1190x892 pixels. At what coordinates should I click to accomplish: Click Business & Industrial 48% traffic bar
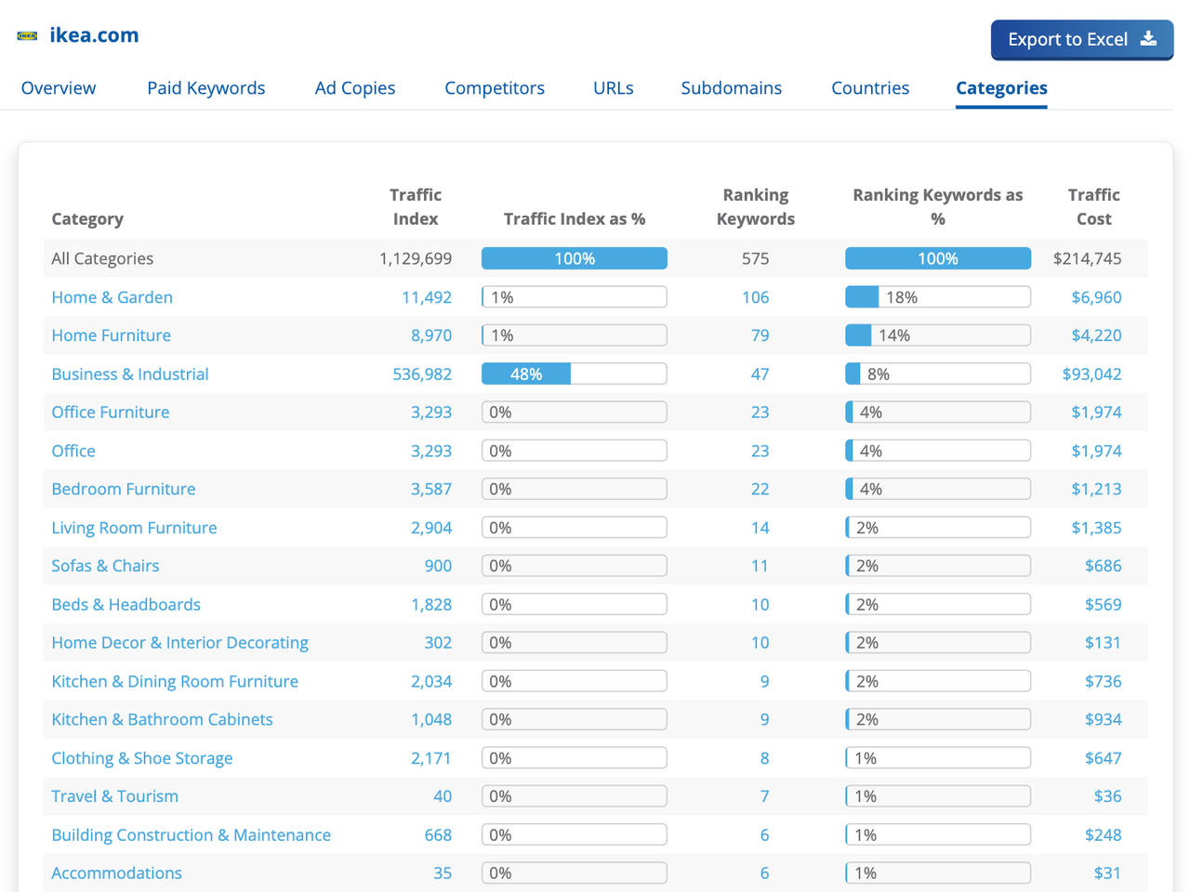click(x=575, y=374)
